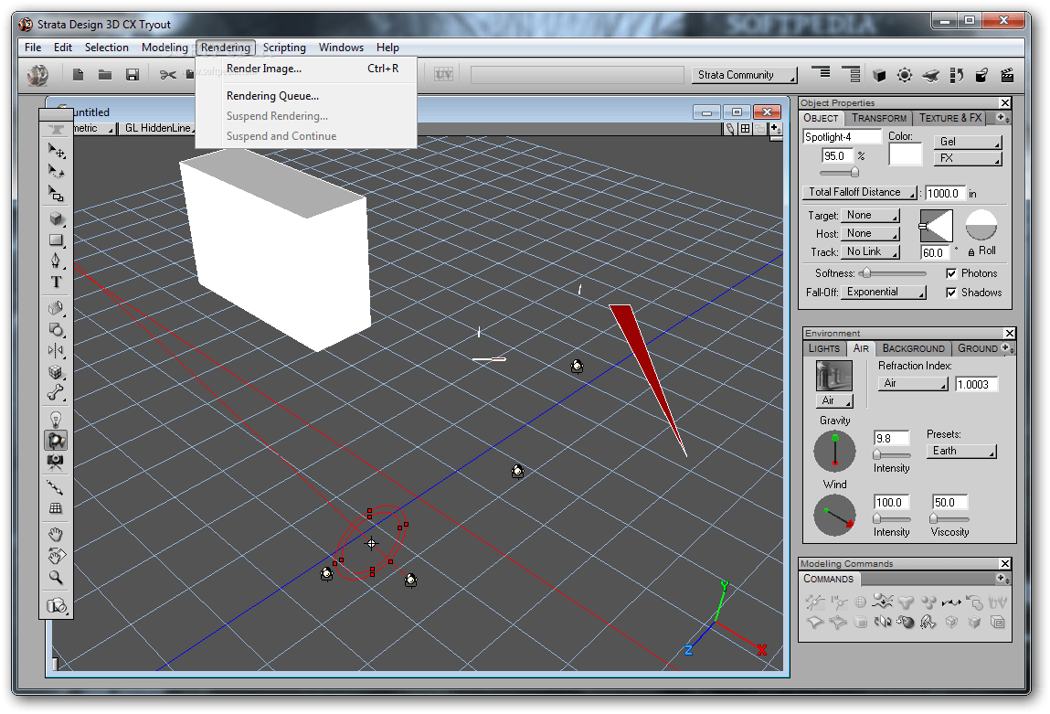Select the Scale object tool

57,194
